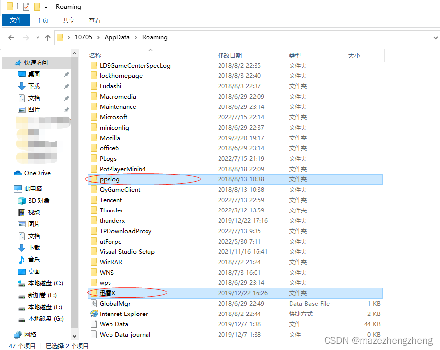Click the Macromedia folder icon

pyautogui.click(x=94, y=97)
